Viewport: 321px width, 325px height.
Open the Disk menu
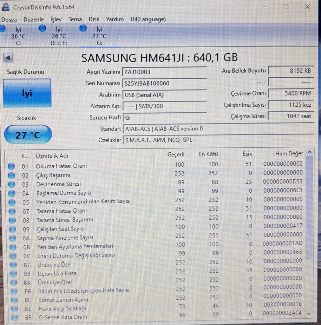[x=94, y=19]
